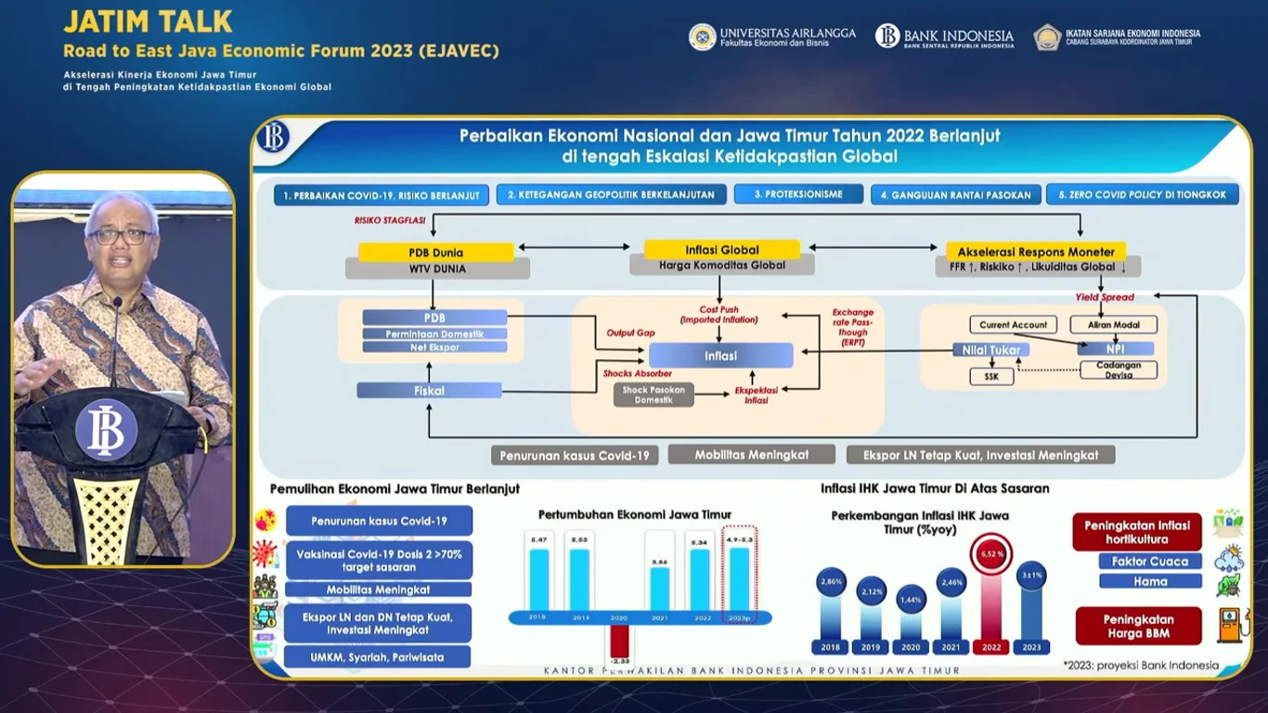This screenshot has width=1268, height=713.
Task: Click the 'Faktor Cuaca' blue label
Action: (1150, 561)
